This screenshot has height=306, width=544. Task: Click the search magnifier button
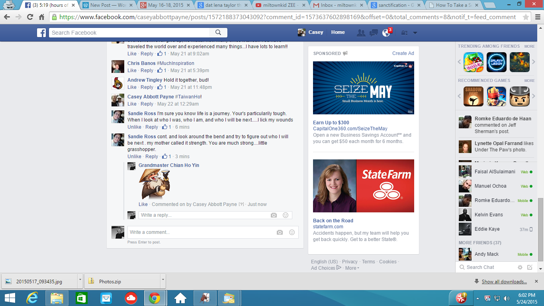pyautogui.click(x=218, y=33)
